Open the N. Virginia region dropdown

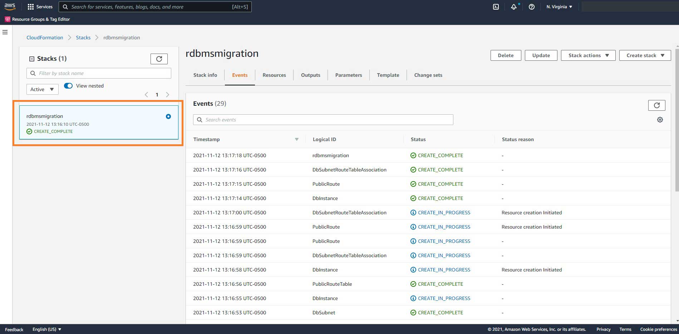point(559,7)
